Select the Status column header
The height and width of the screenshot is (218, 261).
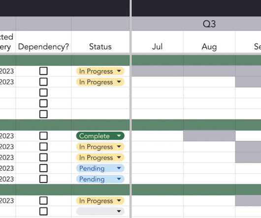[100, 47]
